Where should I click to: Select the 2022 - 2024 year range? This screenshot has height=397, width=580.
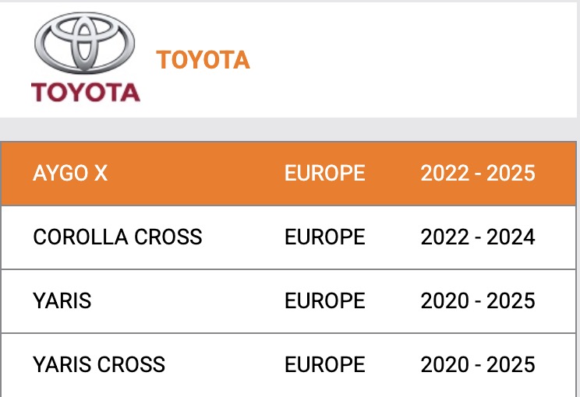478,237
